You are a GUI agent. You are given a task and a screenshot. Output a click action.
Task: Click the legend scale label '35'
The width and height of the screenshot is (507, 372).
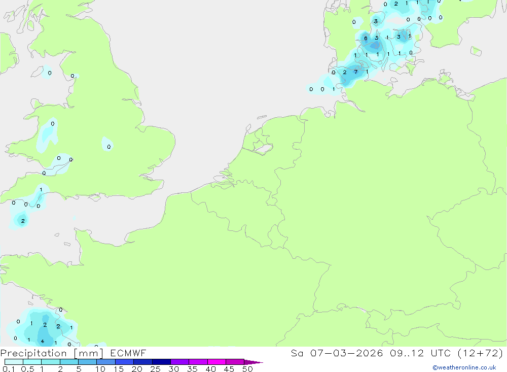point(192,369)
